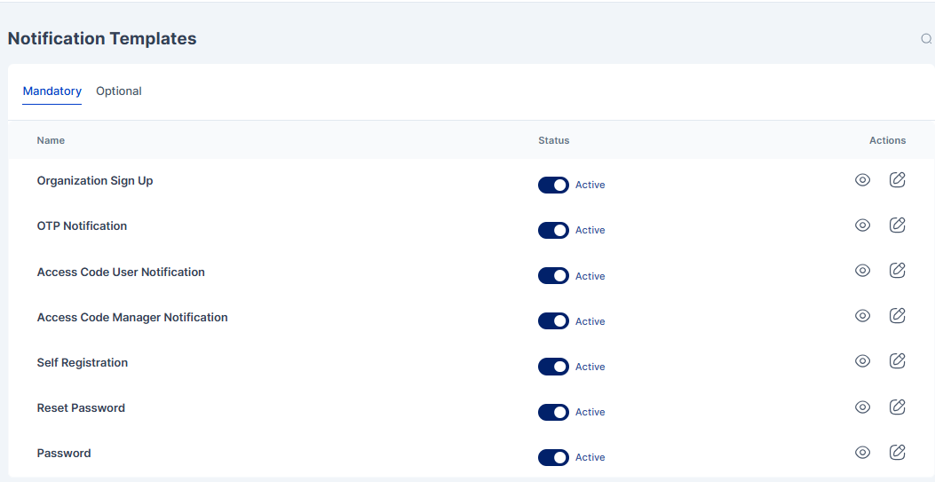Open the Password template editor
This screenshot has width=935, height=482.
point(898,452)
